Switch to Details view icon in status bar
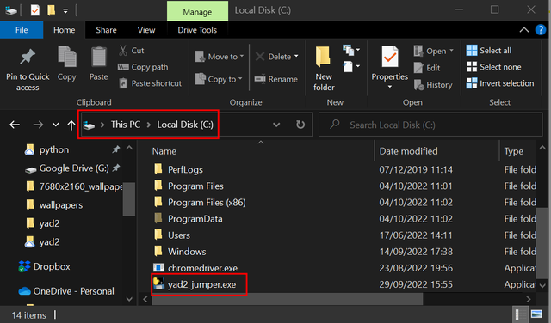Screen dimensions: 551x323 [520, 314]
